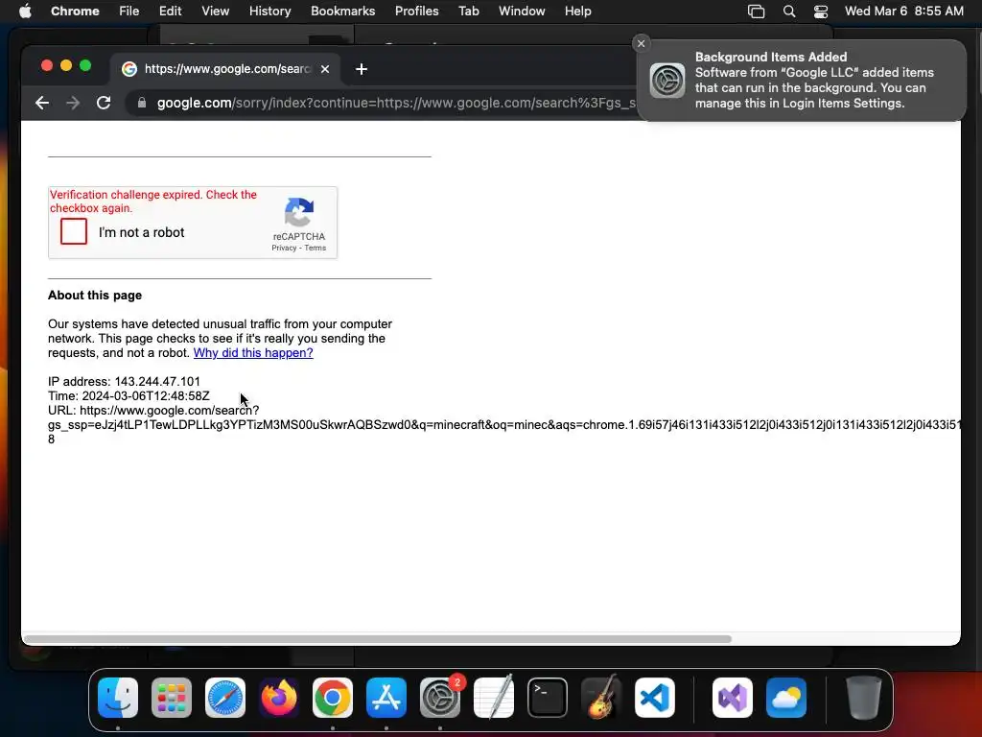The image size is (982, 737).
Task: Open the Apple menu
Action: coord(25,12)
